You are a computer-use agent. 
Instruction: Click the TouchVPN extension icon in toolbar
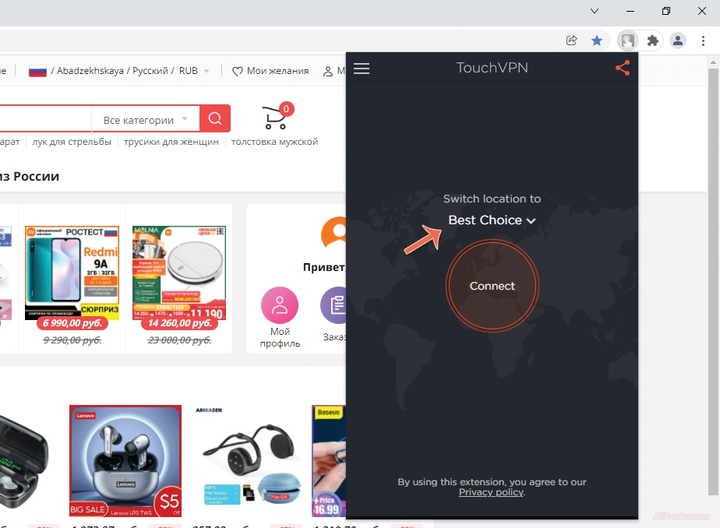[x=627, y=40]
